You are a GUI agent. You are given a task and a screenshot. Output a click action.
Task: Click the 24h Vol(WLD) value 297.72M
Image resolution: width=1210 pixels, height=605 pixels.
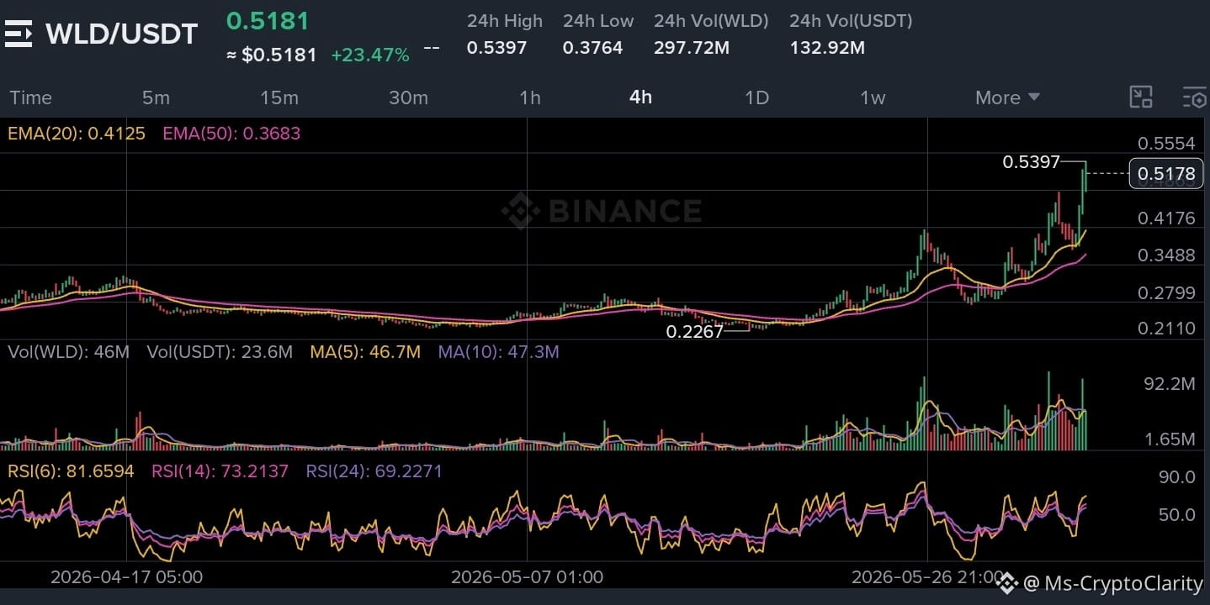[692, 48]
